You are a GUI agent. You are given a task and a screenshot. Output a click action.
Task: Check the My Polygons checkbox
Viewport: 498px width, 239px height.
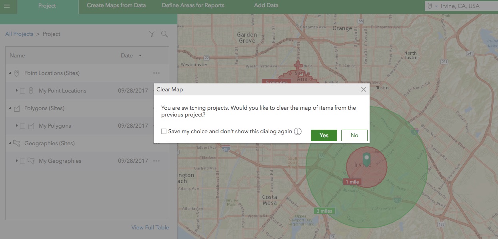pos(23,126)
